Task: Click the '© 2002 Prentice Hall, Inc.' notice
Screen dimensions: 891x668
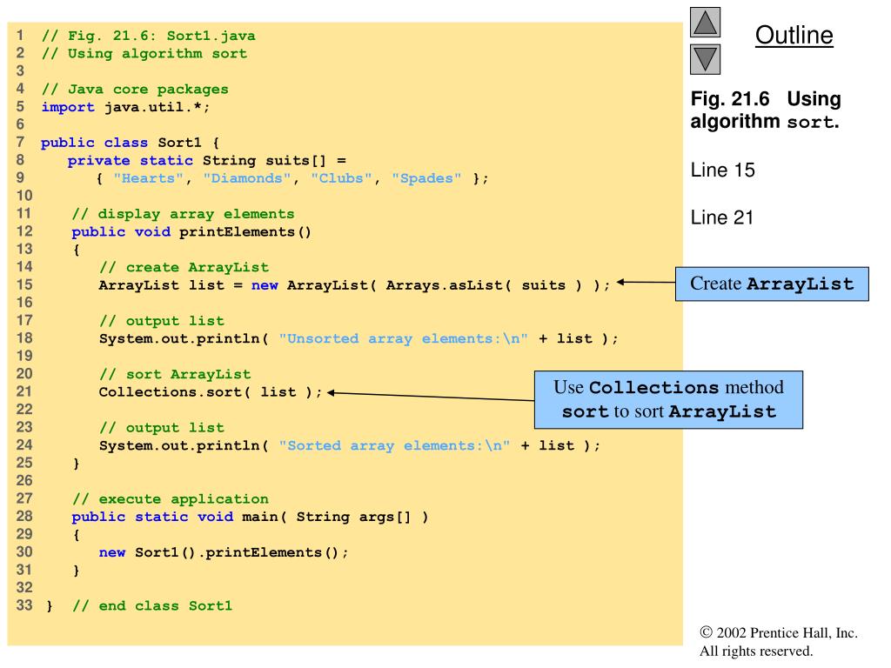Action: tap(779, 633)
